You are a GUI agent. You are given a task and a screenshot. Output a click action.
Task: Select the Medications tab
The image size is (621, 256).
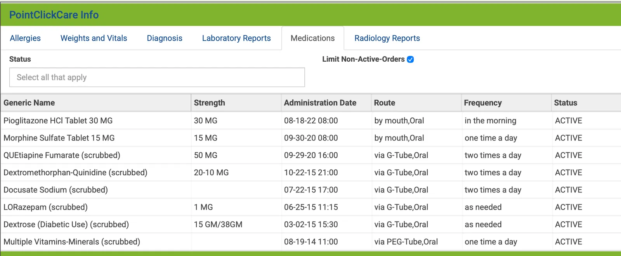pyautogui.click(x=312, y=38)
